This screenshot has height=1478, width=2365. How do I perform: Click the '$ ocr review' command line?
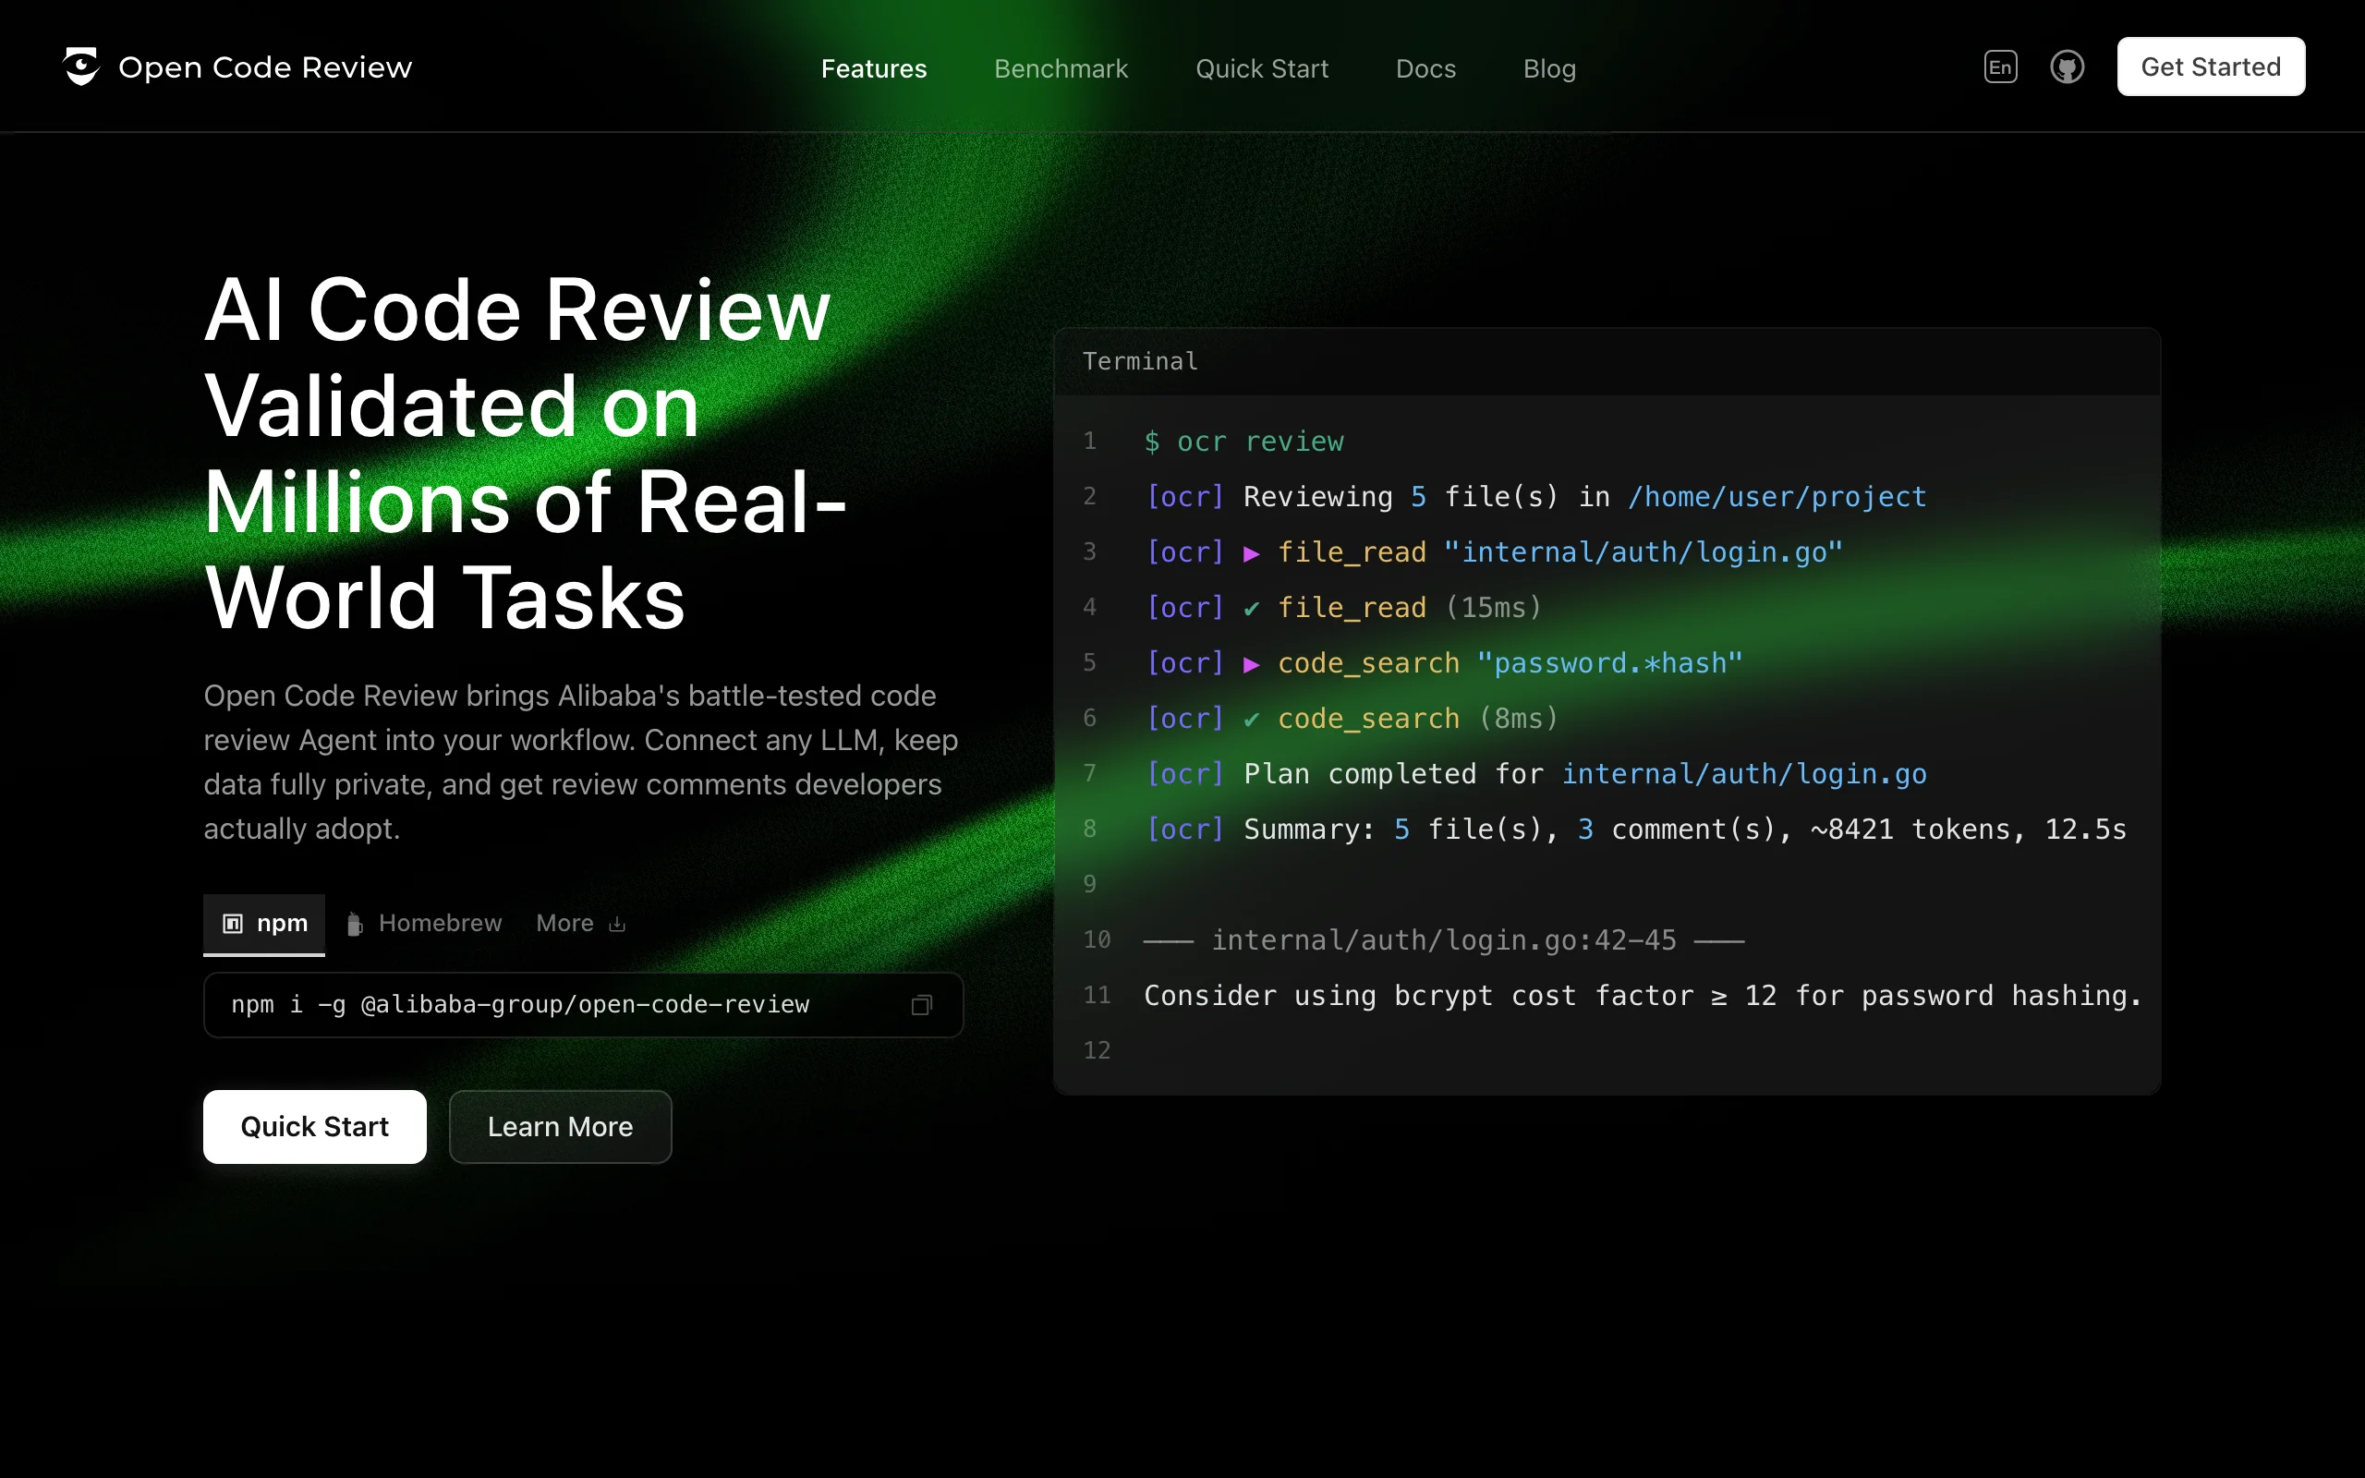point(1244,442)
